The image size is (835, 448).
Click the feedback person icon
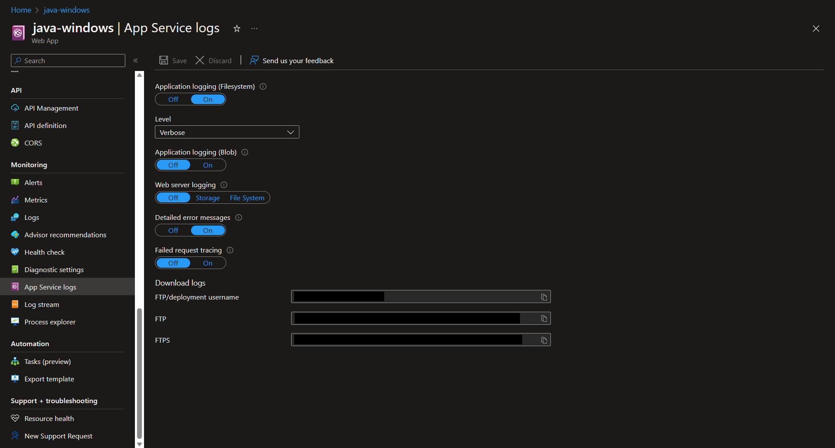(x=254, y=60)
